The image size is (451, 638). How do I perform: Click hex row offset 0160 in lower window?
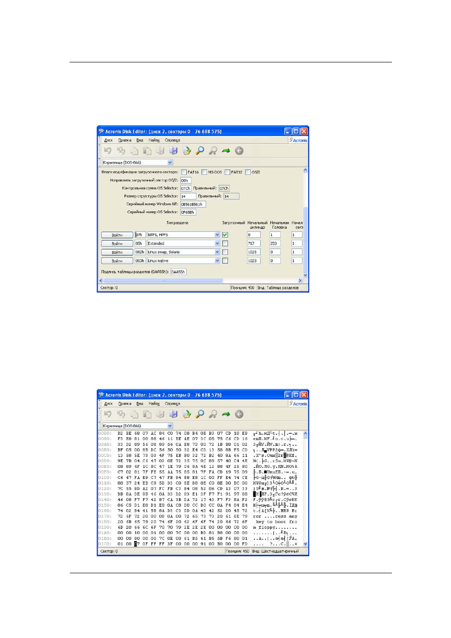[x=104, y=511]
